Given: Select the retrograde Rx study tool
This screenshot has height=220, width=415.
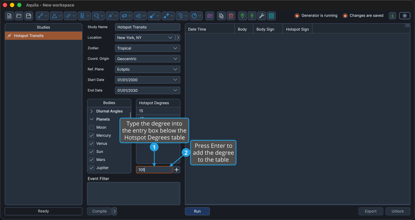Looking at the screenshot, I should [84, 16].
